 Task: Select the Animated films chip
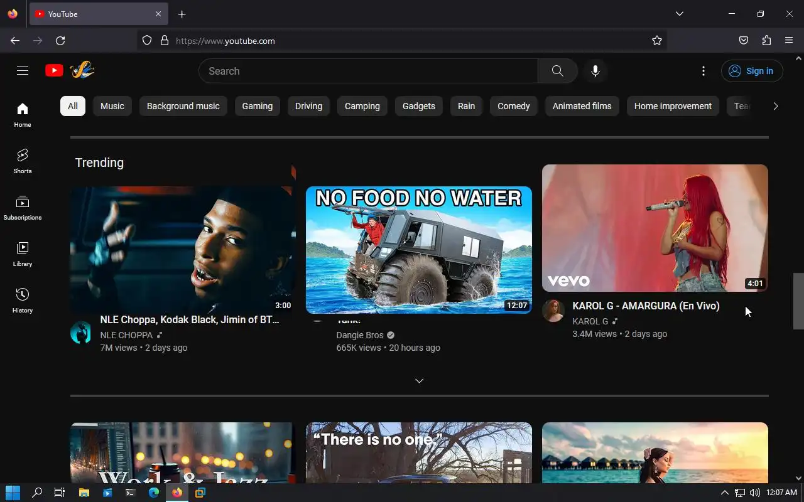pyautogui.click(x=582, y=106)
